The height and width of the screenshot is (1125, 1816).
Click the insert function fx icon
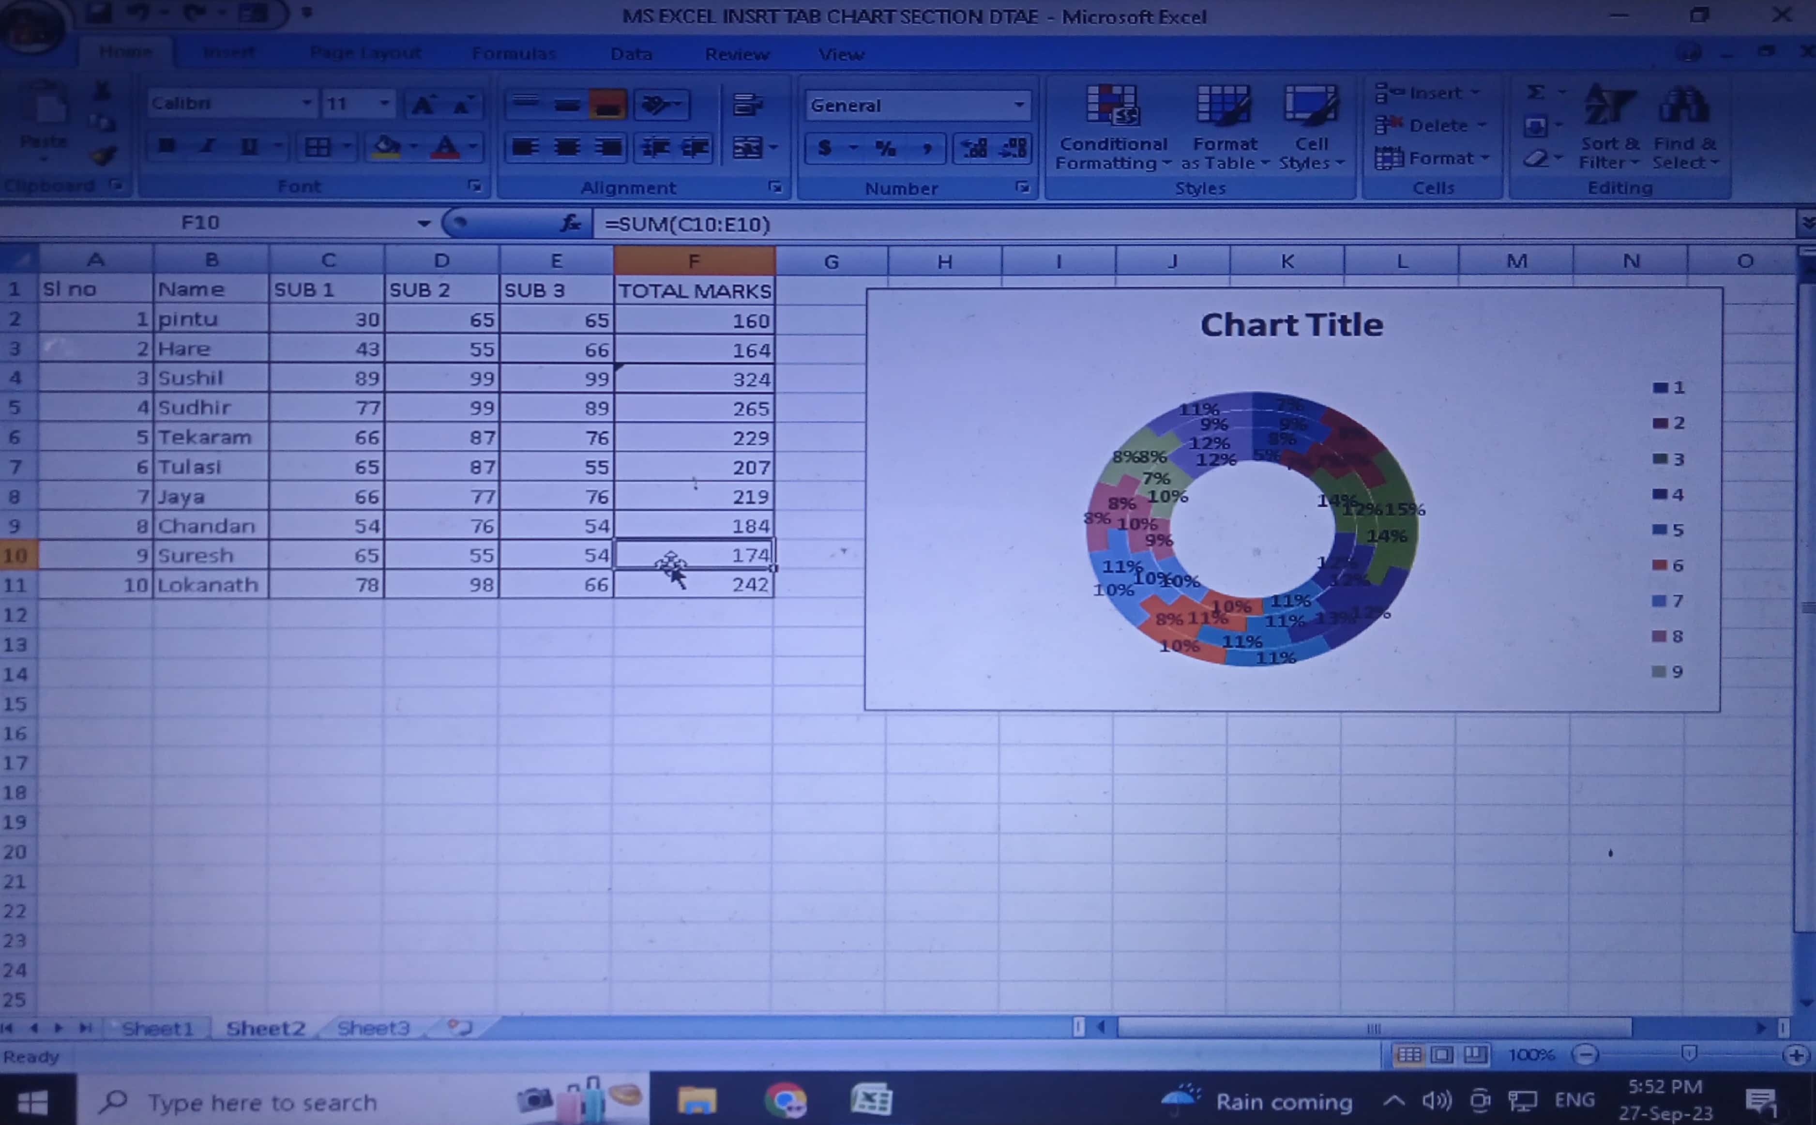click(571, 223)
